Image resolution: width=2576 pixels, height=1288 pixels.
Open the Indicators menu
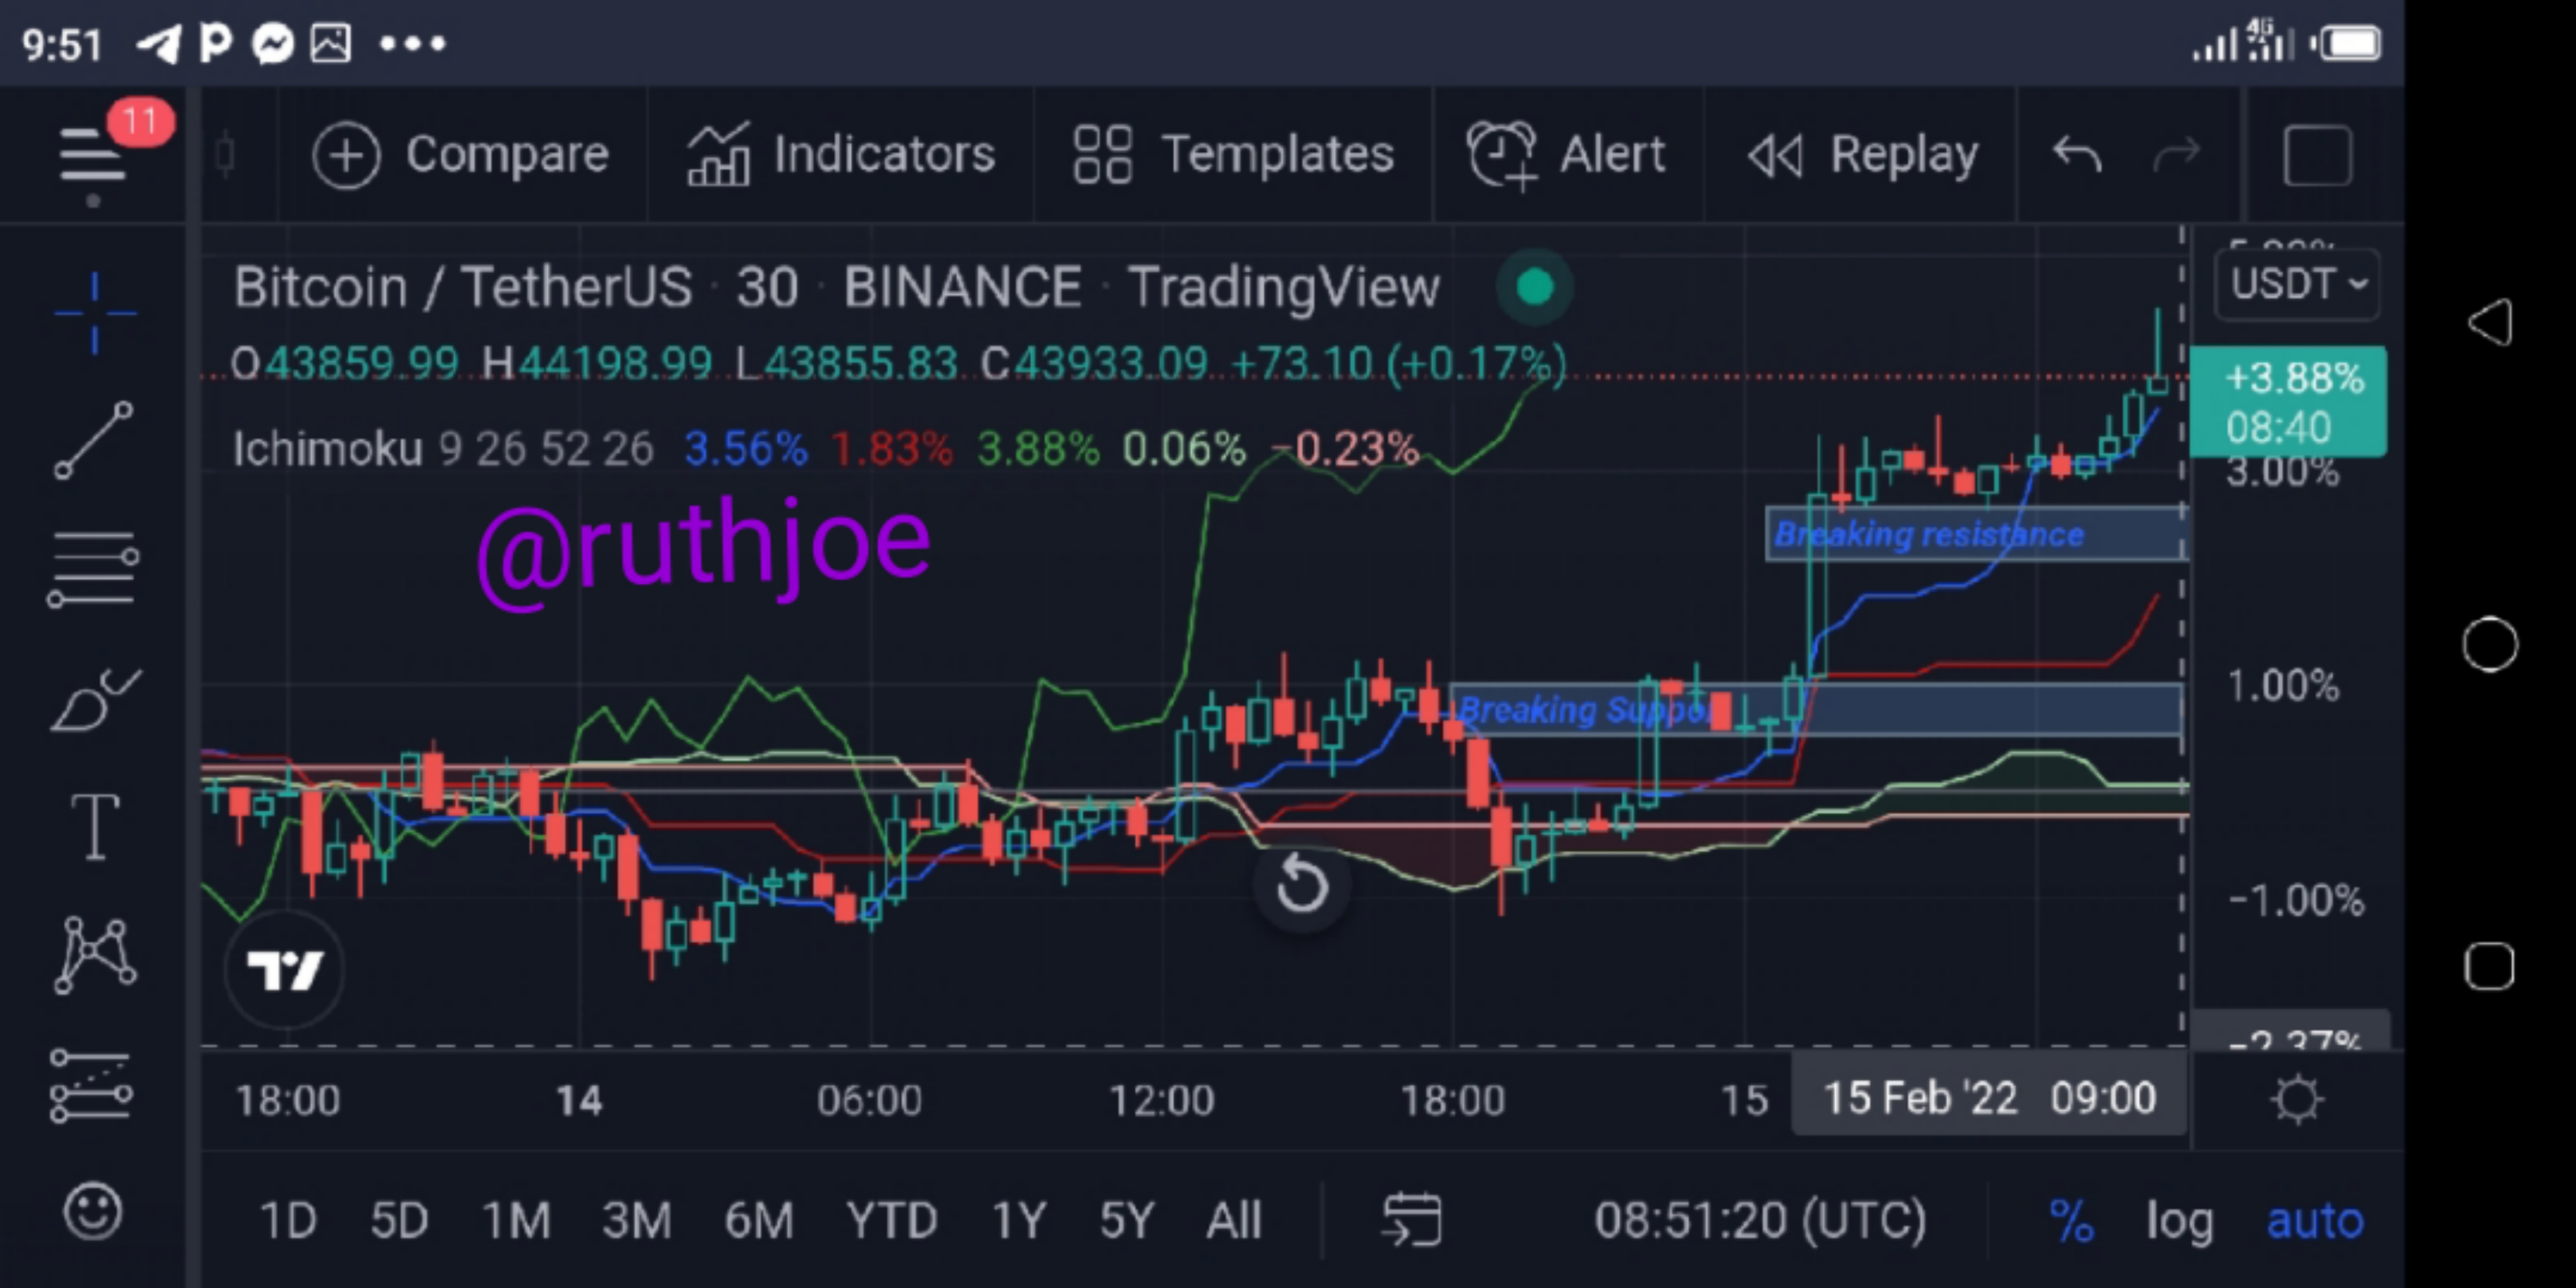841,155
